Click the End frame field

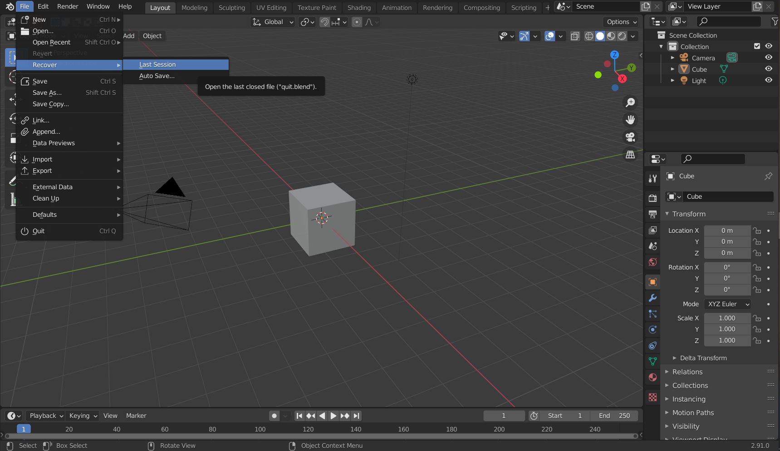[614, 416]
